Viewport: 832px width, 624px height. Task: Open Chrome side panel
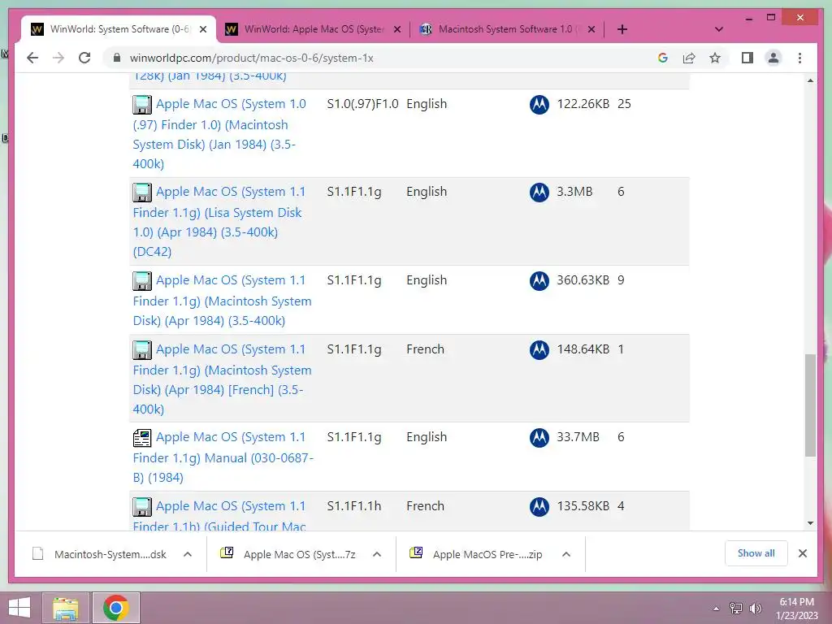pos(747,58)
